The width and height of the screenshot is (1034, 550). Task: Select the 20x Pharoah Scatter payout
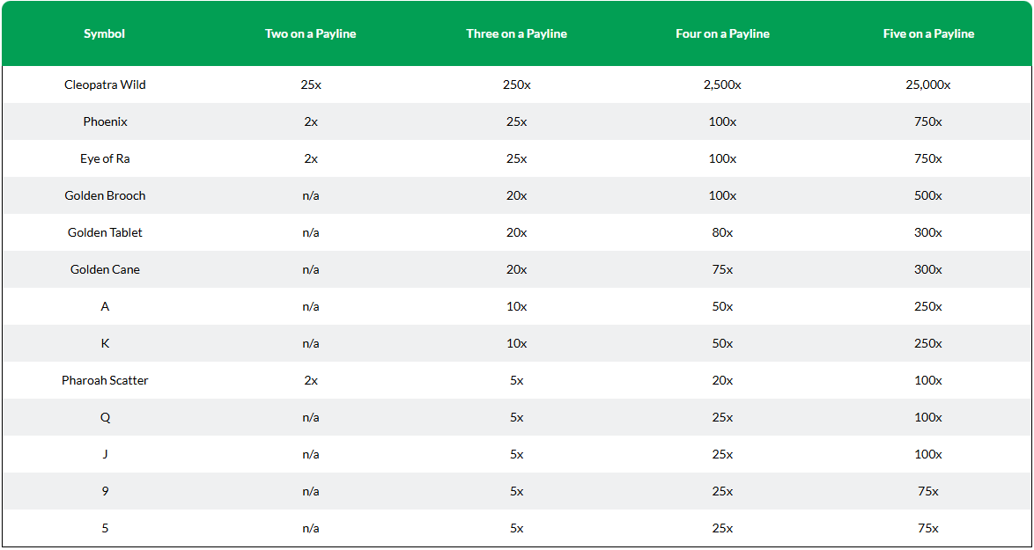(723, 380)
